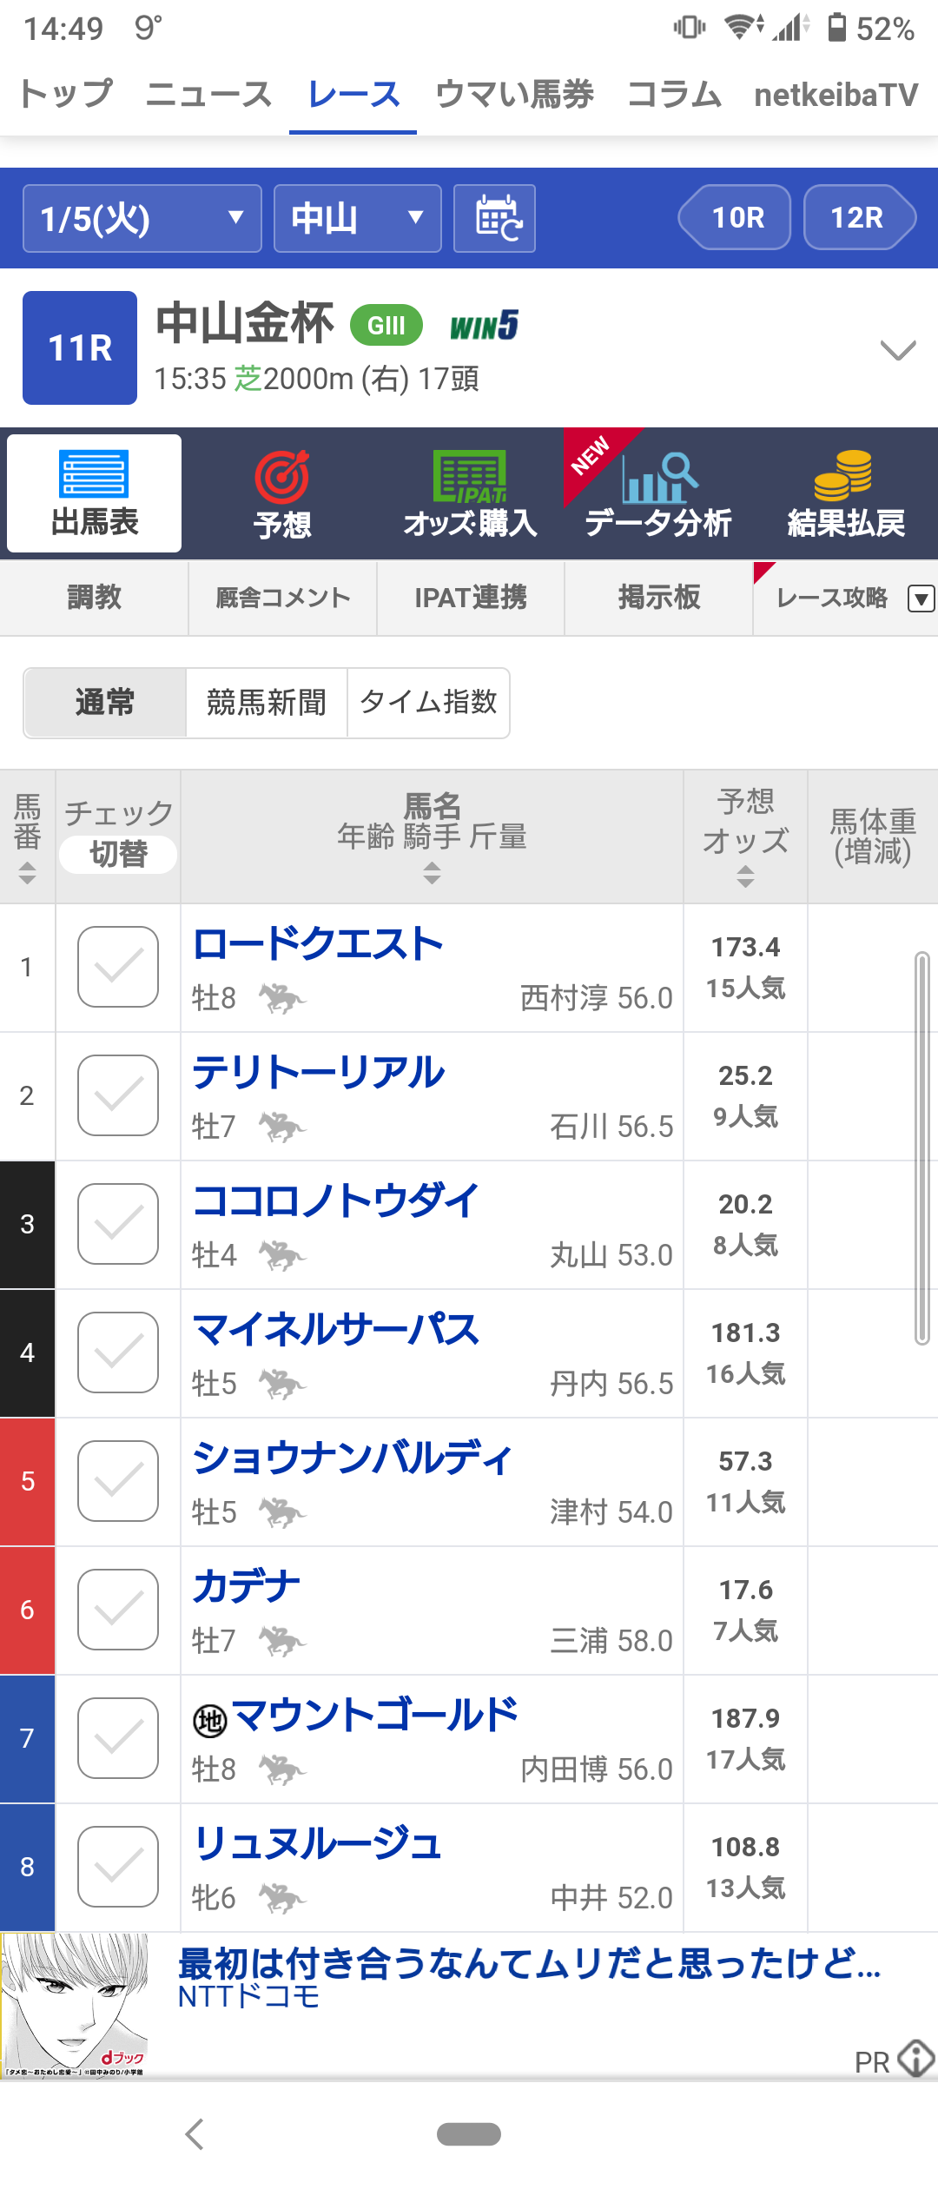Open the テリトーリアル horse link
Screen dimensions: 938x2189
319,1073
